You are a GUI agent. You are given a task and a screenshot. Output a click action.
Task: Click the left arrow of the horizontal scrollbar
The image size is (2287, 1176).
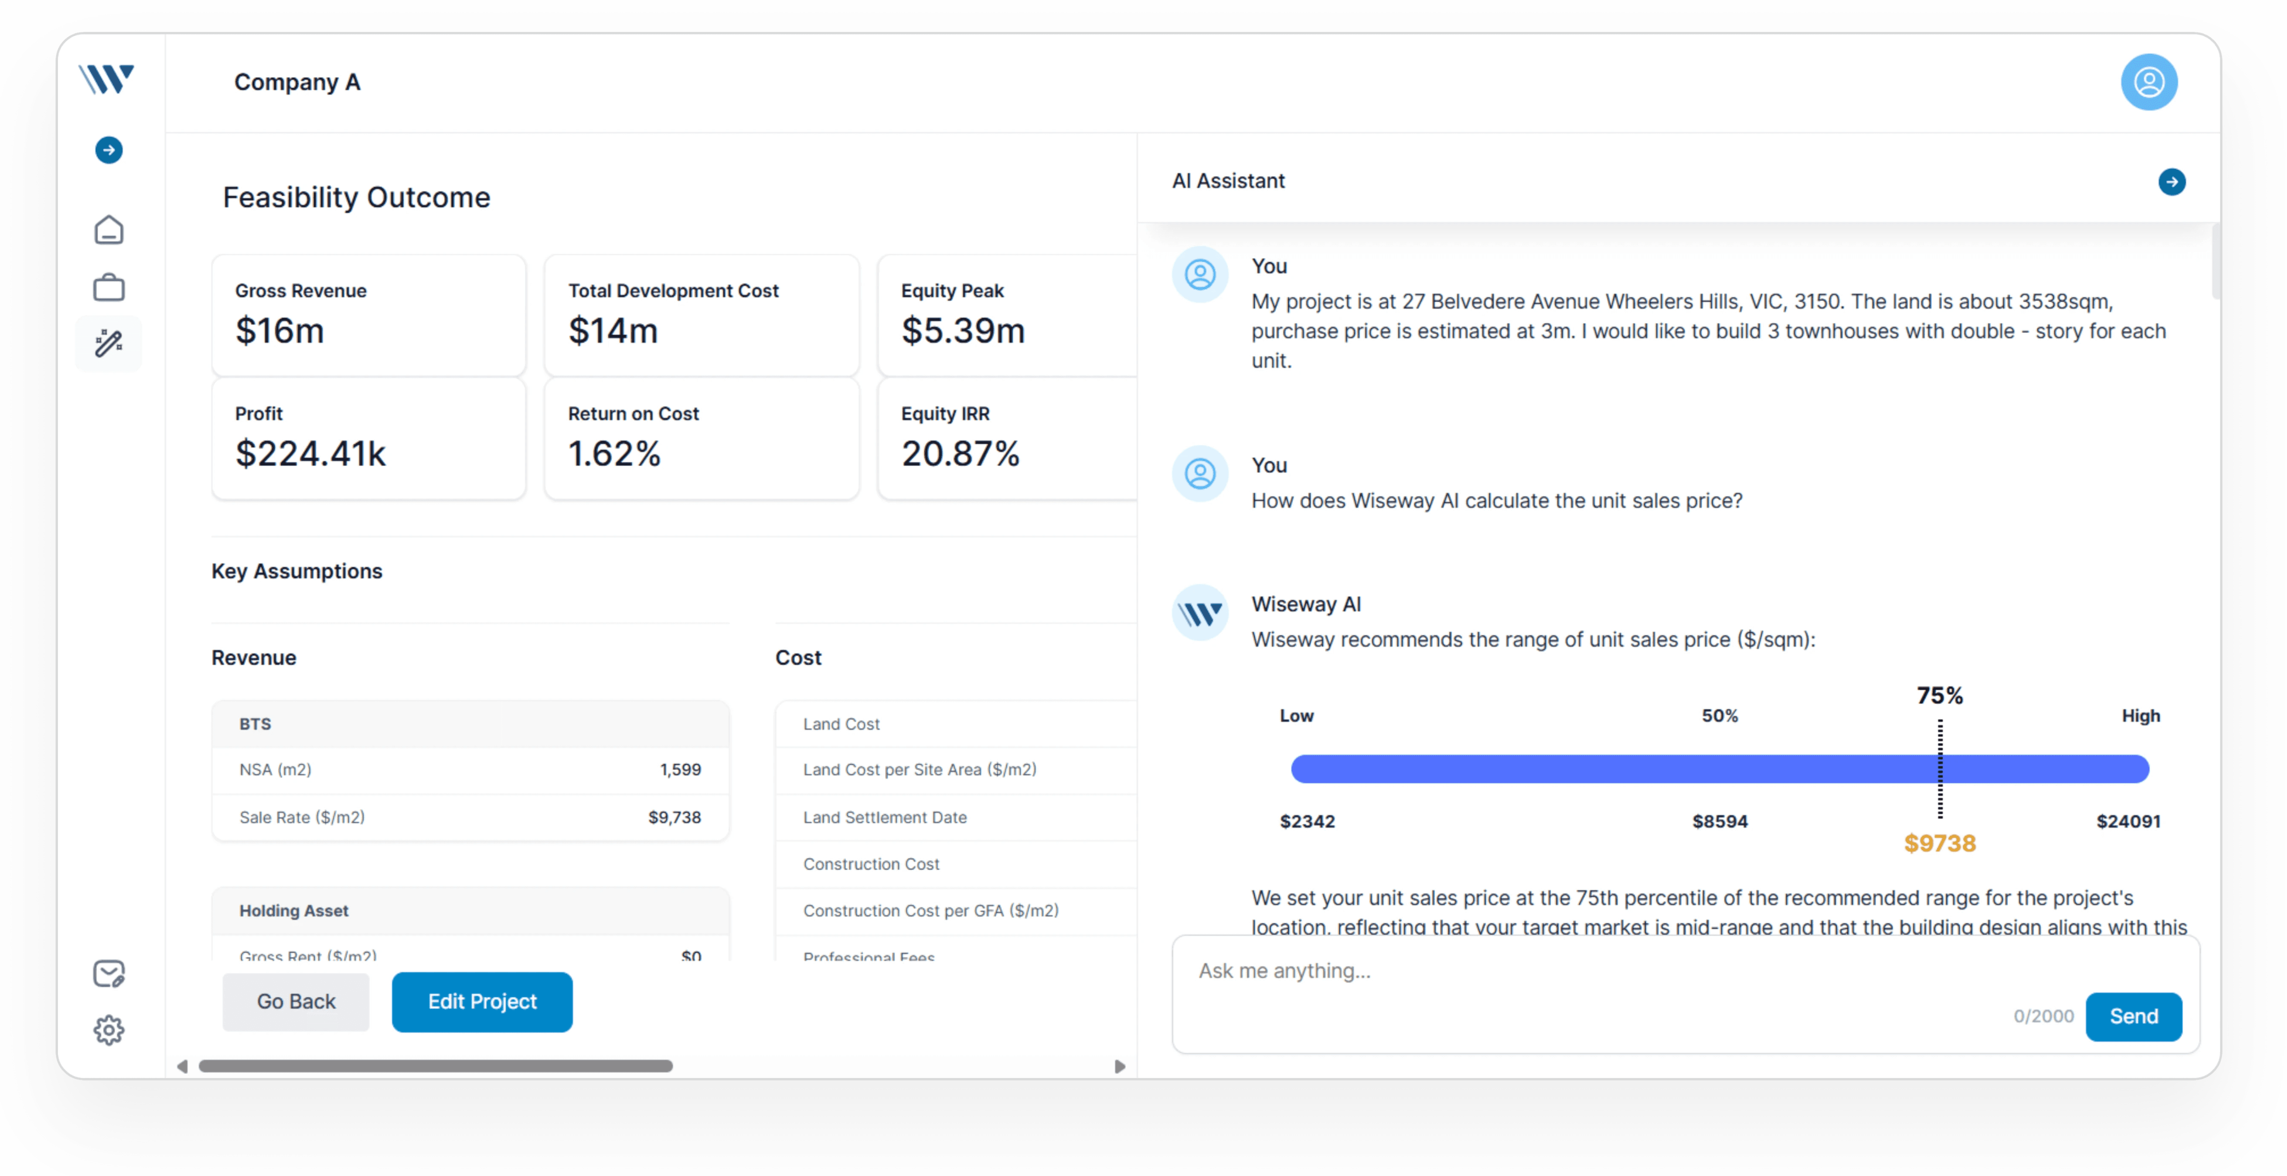(182, 1066)
